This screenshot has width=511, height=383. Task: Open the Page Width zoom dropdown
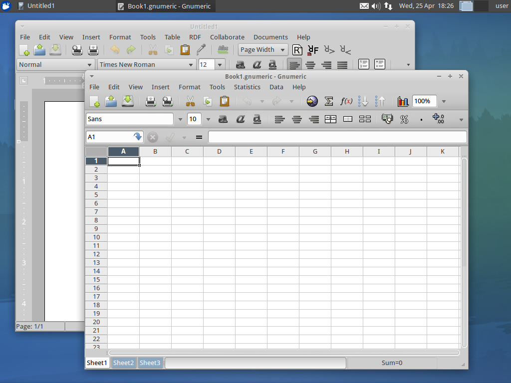click(x=282, y=49)
